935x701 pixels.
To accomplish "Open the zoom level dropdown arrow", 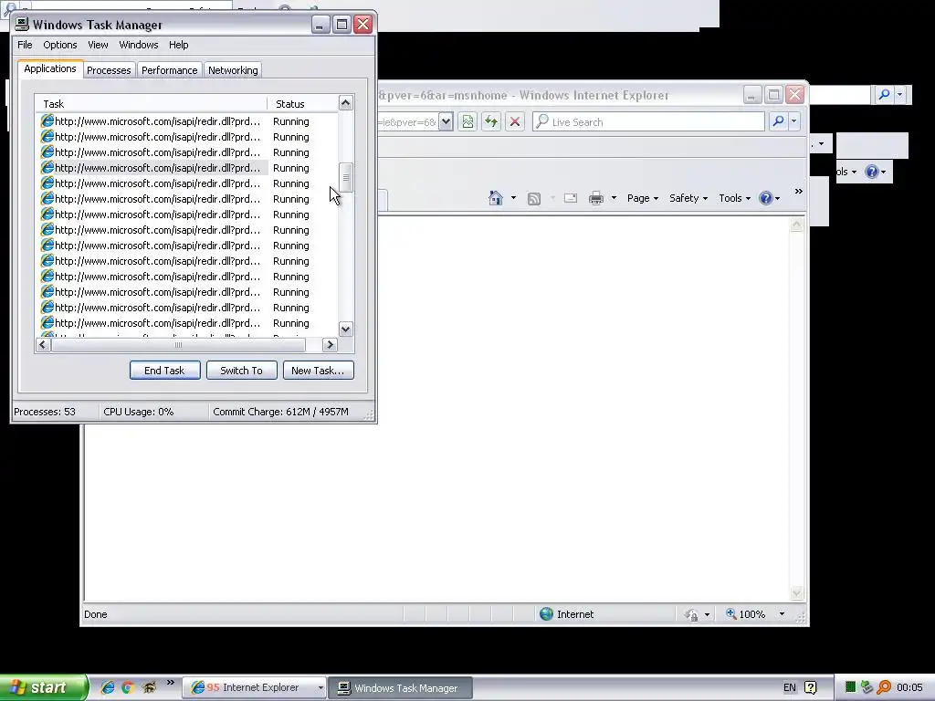I will [x=782, y=614].
